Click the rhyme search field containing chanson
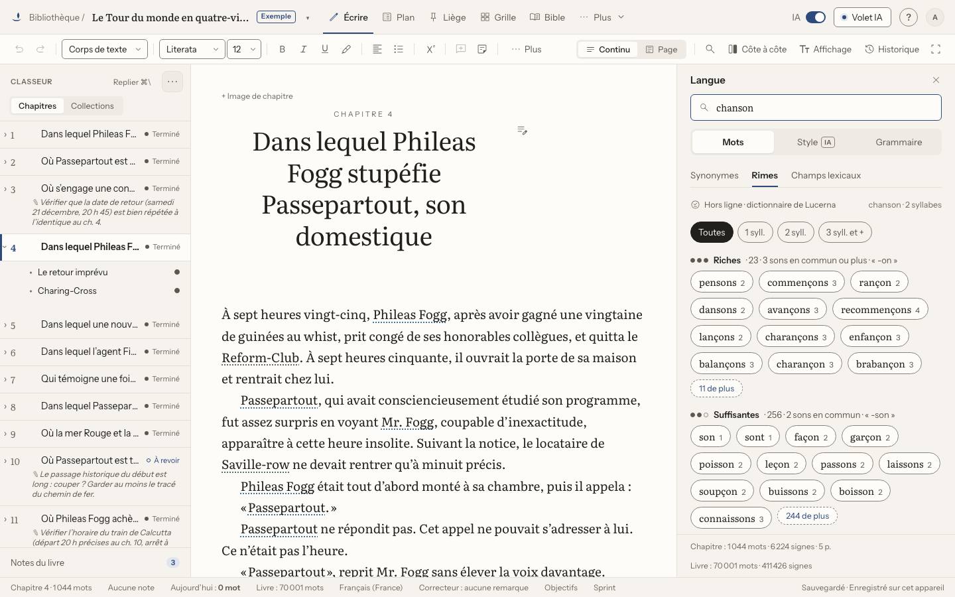 (816, 107)
